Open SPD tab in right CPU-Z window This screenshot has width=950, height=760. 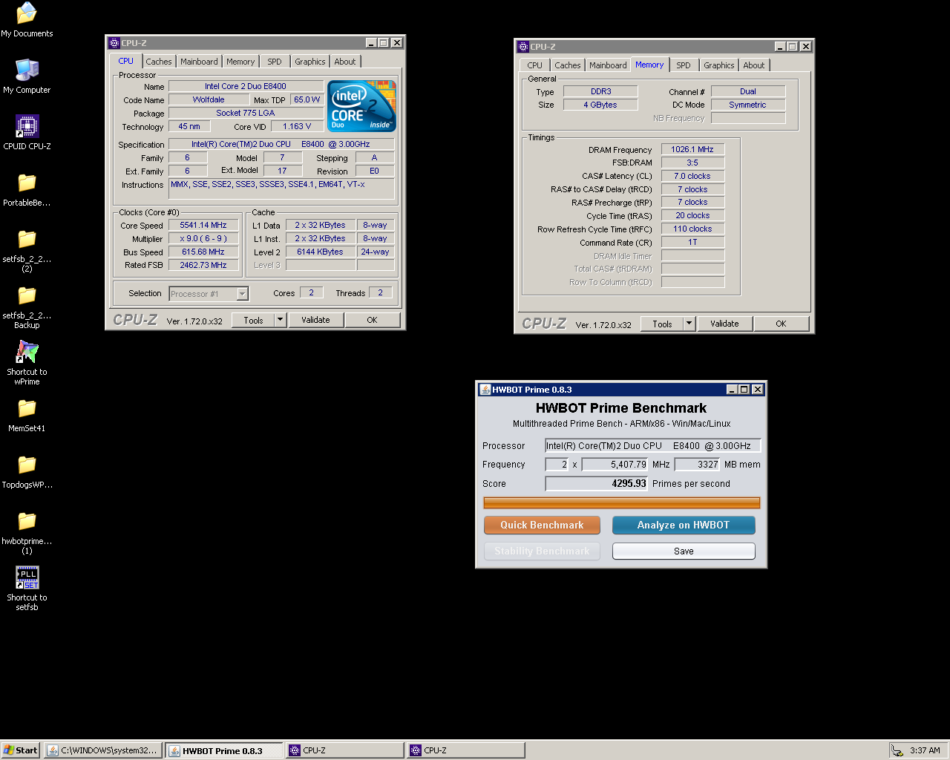pos(684,65)
